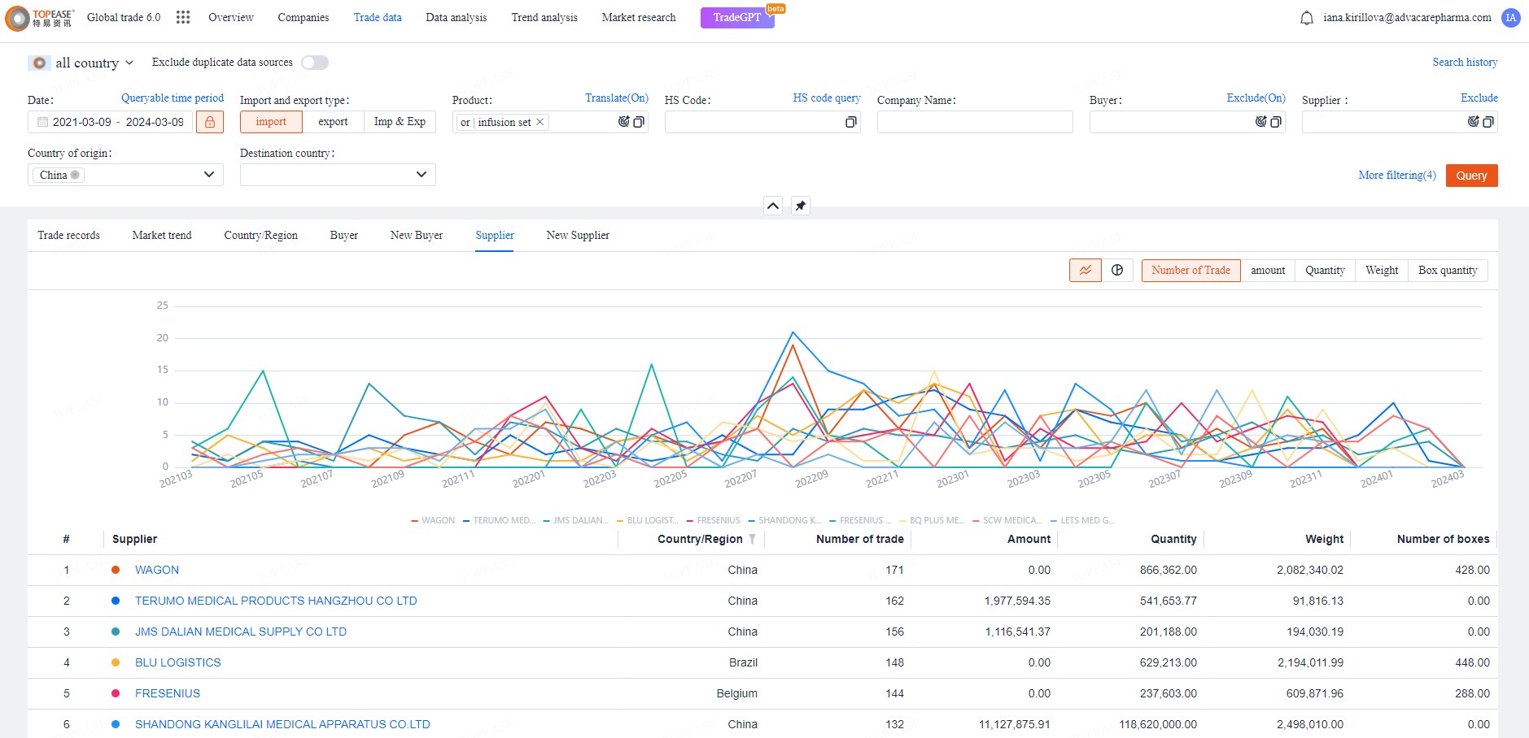The height and width of the screenshot is (738, 1529).
Task: Open Buyer batch input icon
Action: pos(1276,122)
